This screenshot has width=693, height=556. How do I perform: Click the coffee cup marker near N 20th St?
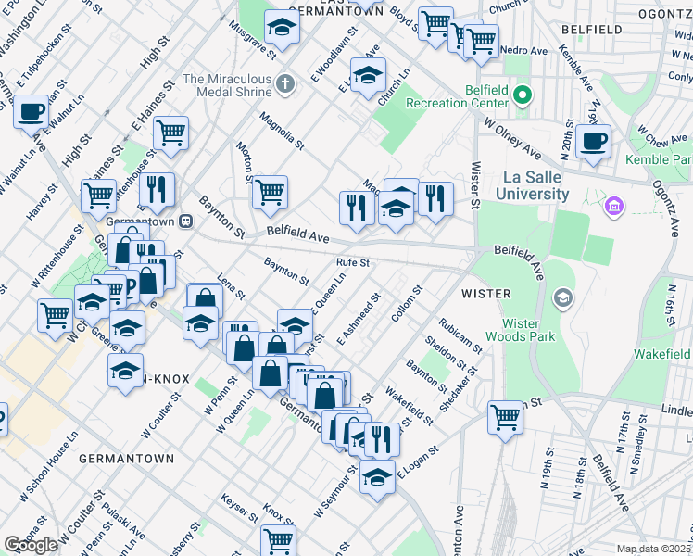point(593,144)
